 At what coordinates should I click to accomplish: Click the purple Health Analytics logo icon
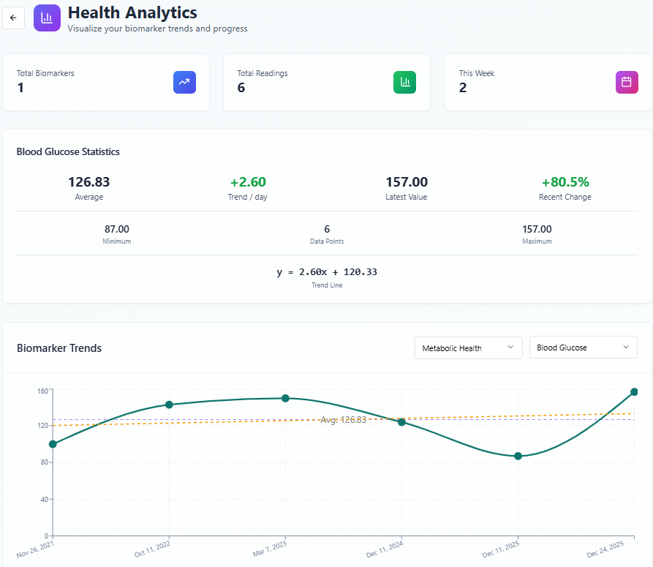(x=47, y=18)
